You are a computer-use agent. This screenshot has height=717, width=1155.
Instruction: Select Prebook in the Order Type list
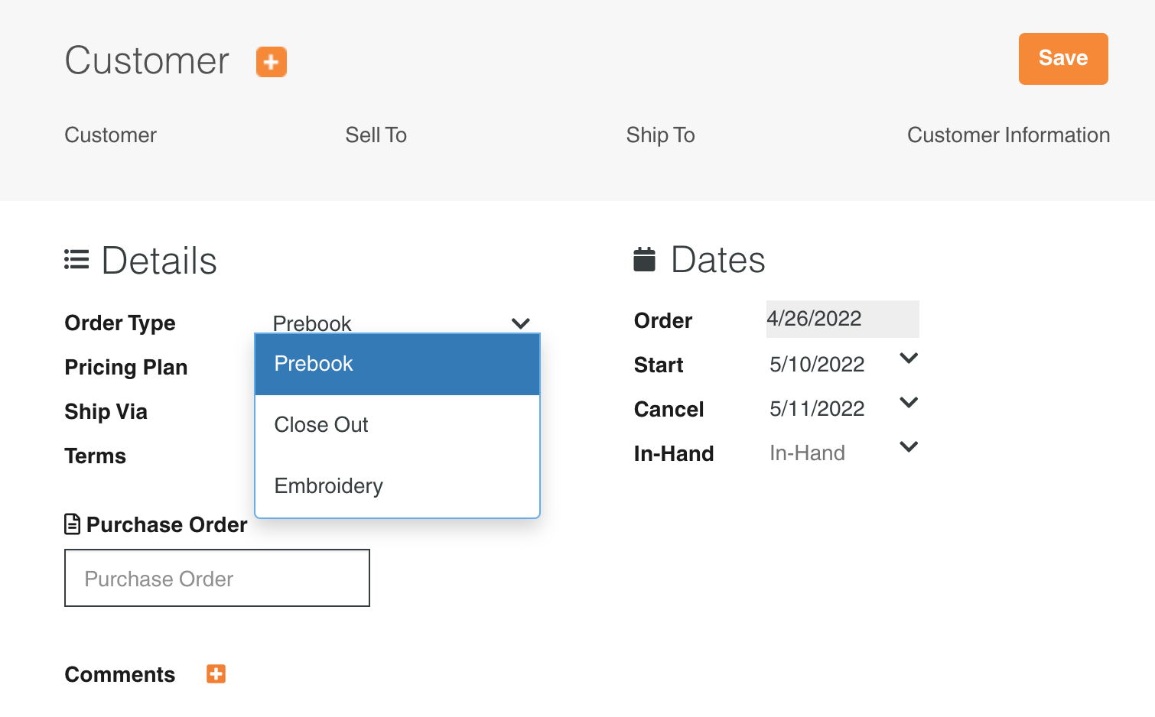point(398,365)
